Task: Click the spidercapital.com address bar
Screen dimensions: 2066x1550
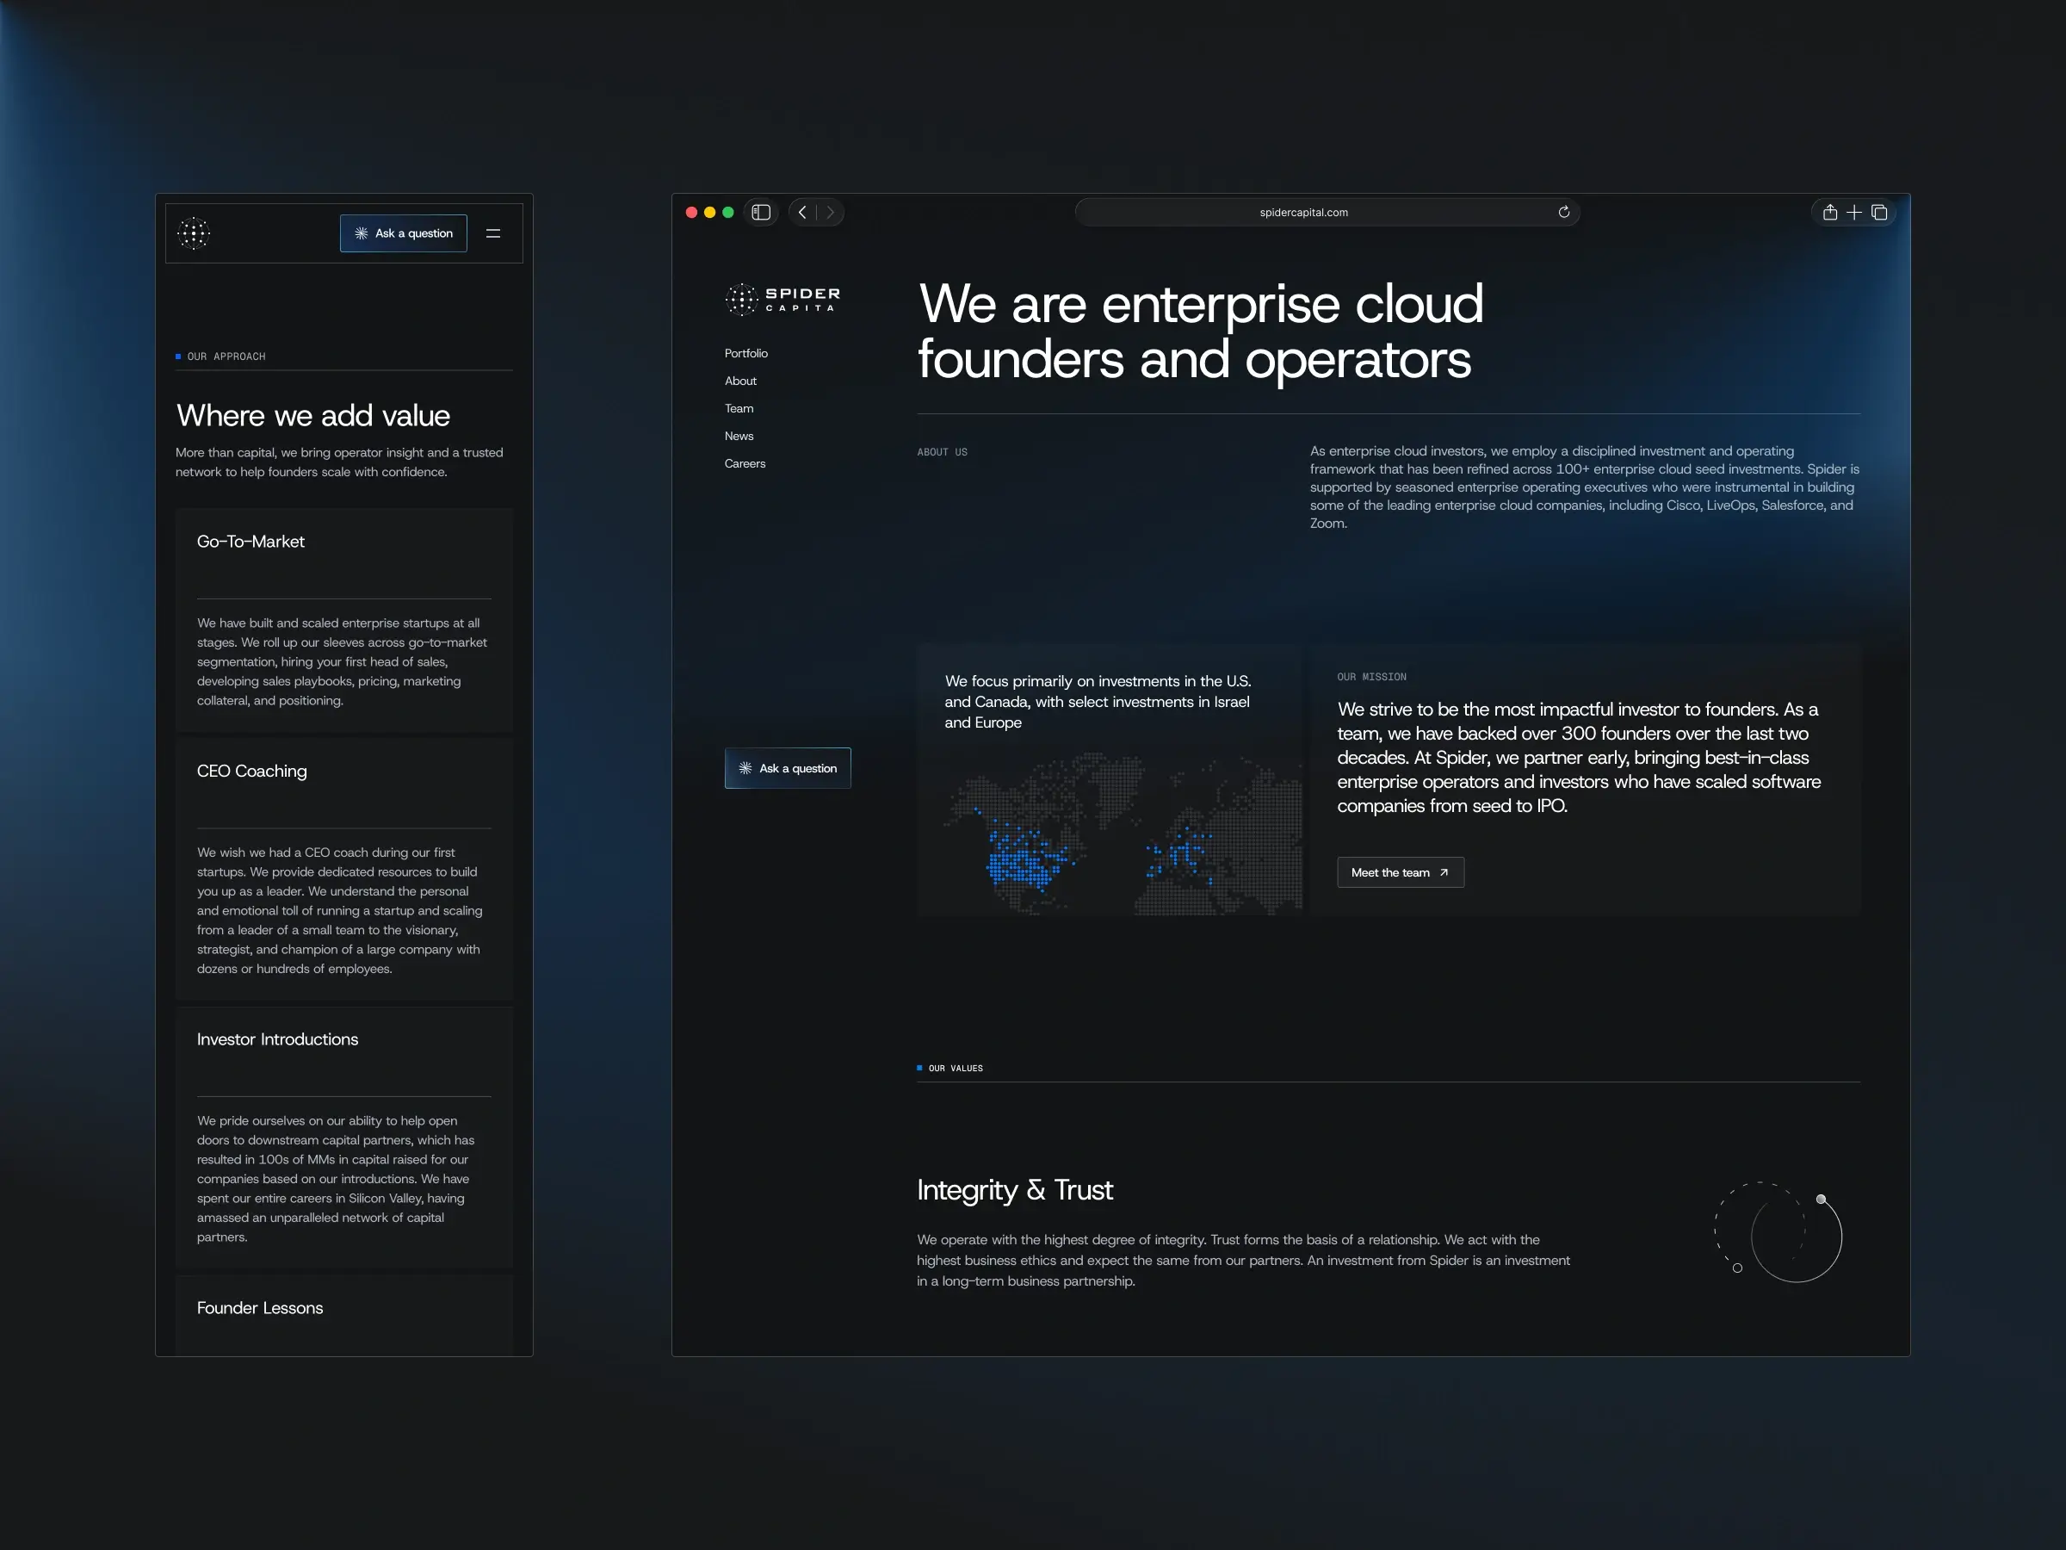Action: 1327,212
